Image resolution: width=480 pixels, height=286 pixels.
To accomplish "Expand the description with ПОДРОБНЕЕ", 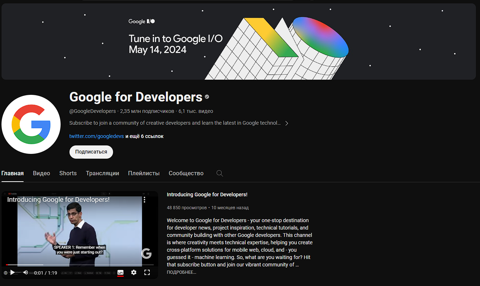I will [x=181, y=272].
